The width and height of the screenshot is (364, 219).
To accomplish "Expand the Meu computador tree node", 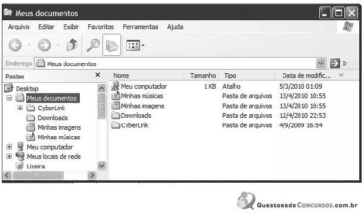I will [9, 146].
